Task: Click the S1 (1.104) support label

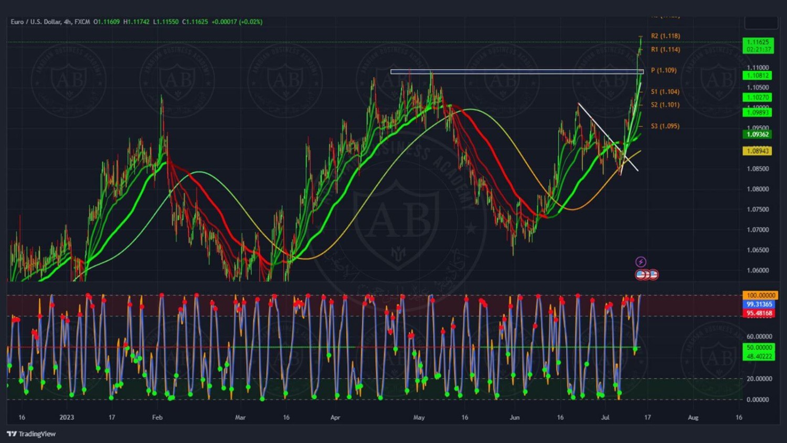Action: coord(665,91)
